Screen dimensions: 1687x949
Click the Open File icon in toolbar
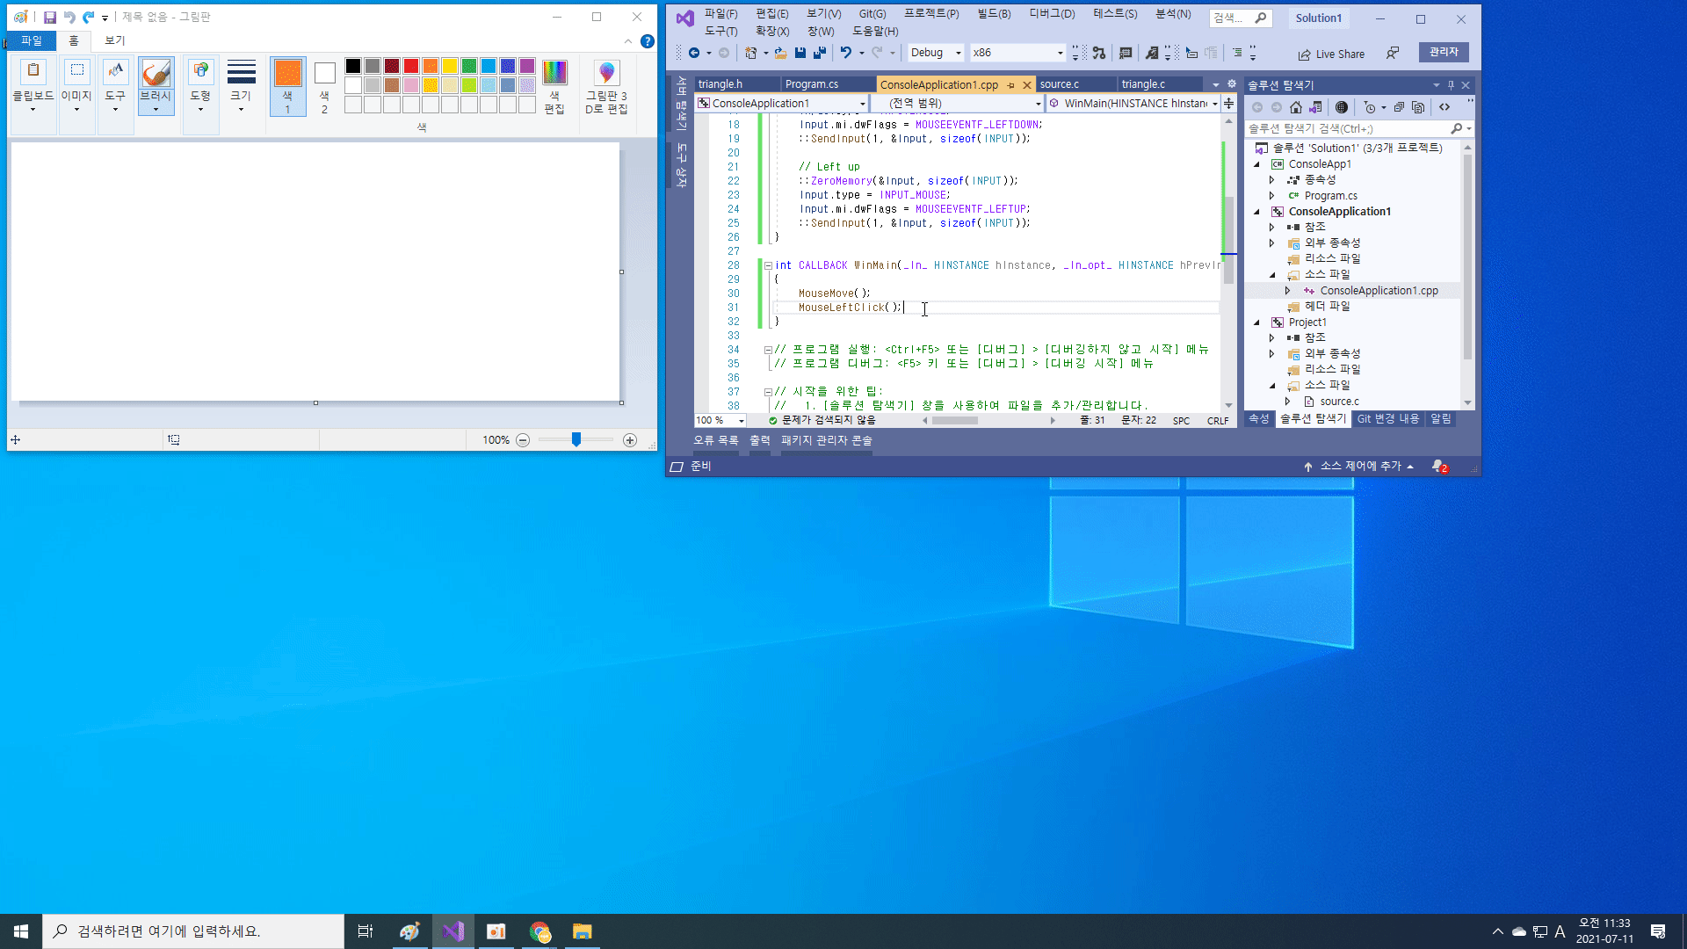click(780, 53)
